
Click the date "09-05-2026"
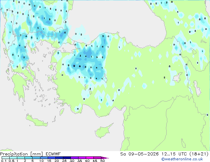click(143, 154)
